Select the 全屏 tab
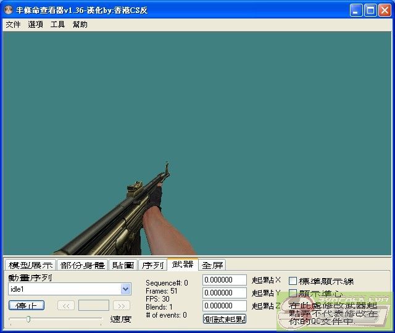Image resolution: width=395 pixels, height=333 pixels. (212, 265)
